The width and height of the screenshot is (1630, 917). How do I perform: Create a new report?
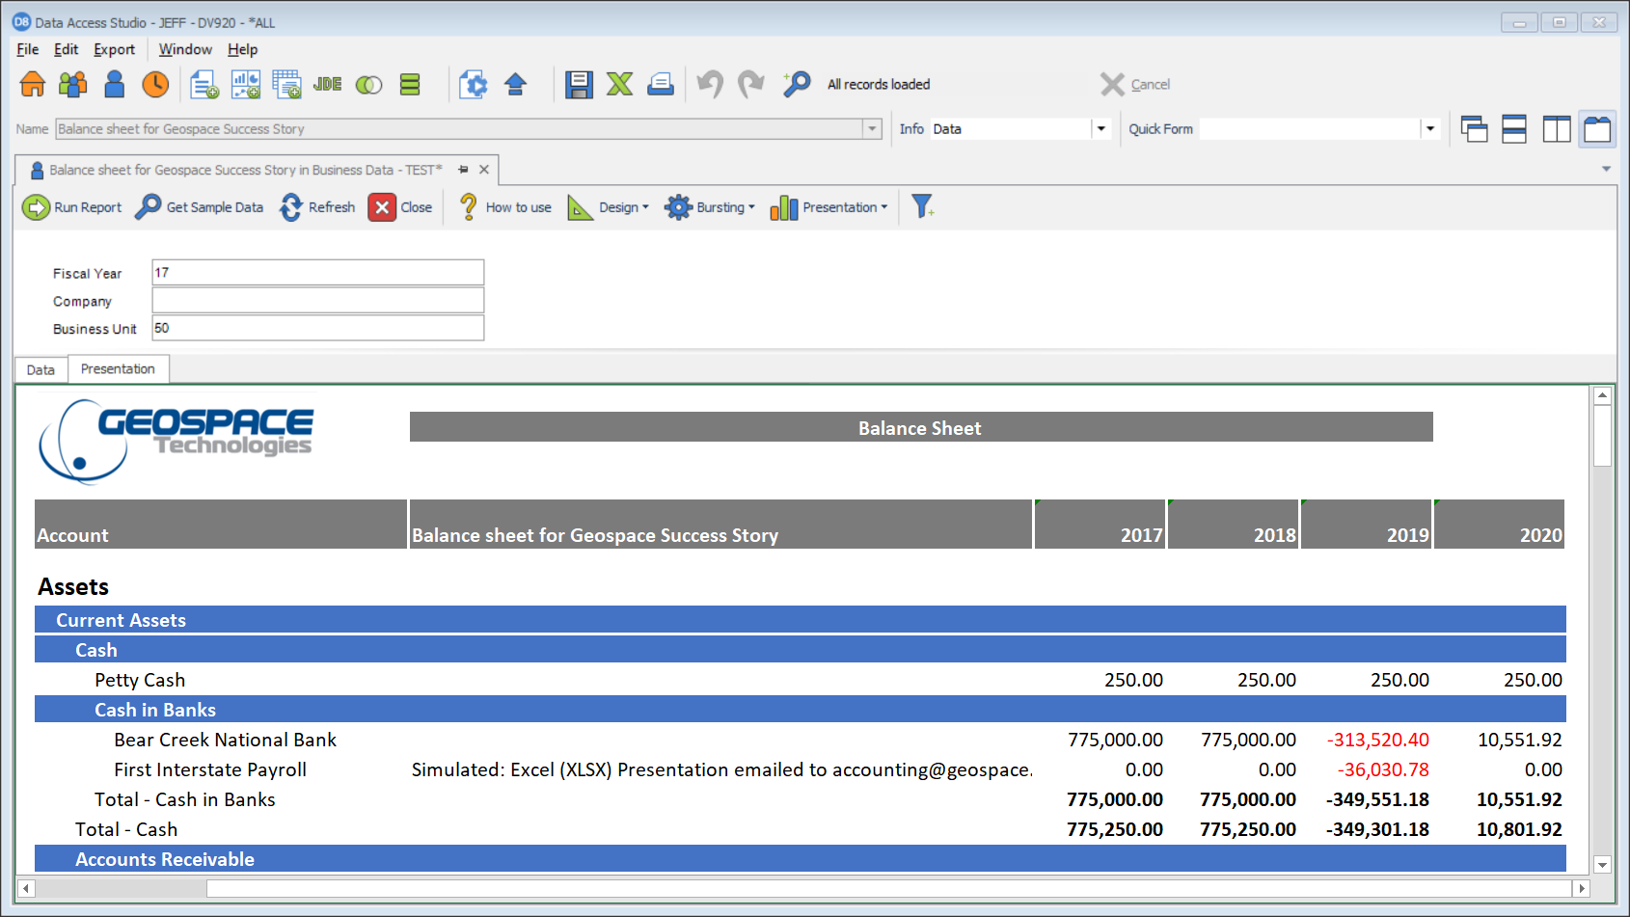pyautogui.click(x=203, y=84)
